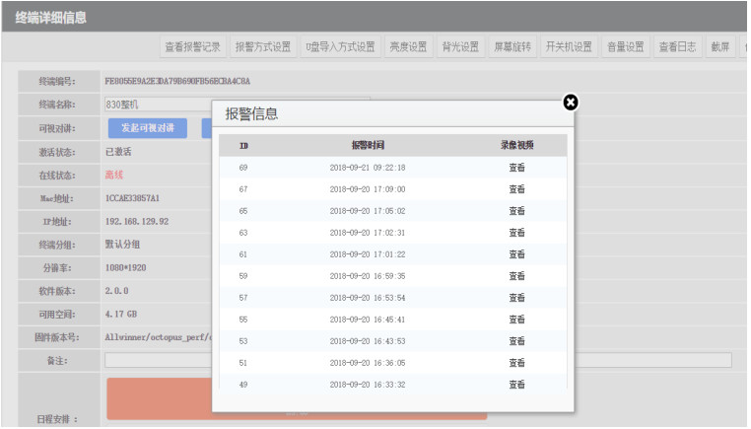Select alarm time 2018-09-20 17:02:31

coord(368,233)
